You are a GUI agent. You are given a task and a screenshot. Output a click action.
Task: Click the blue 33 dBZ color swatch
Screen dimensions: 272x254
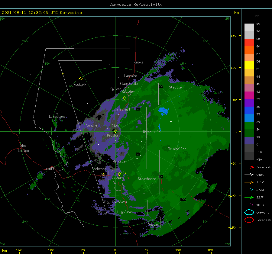tap(249, 110)
